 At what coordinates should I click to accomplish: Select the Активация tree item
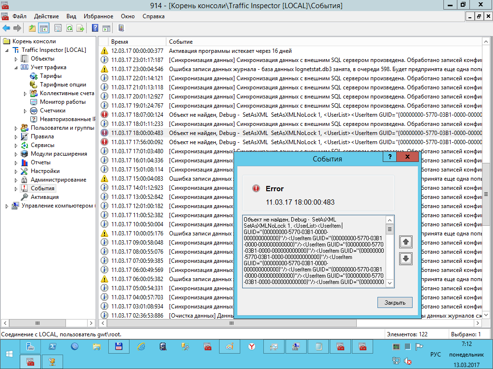tap(45, 197)
